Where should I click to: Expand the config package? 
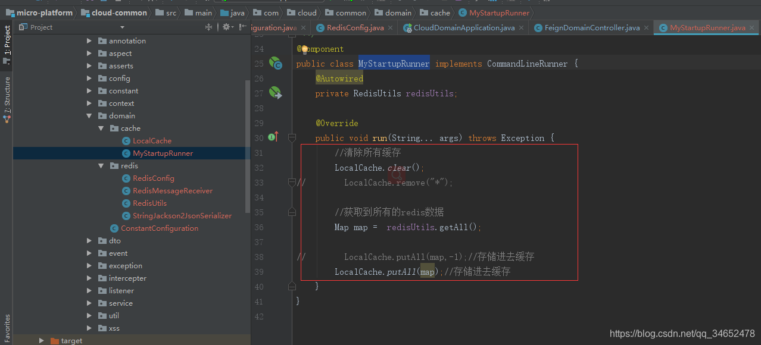89,79
